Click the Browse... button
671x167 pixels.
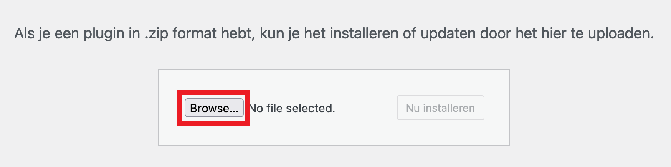coord(214,108)
